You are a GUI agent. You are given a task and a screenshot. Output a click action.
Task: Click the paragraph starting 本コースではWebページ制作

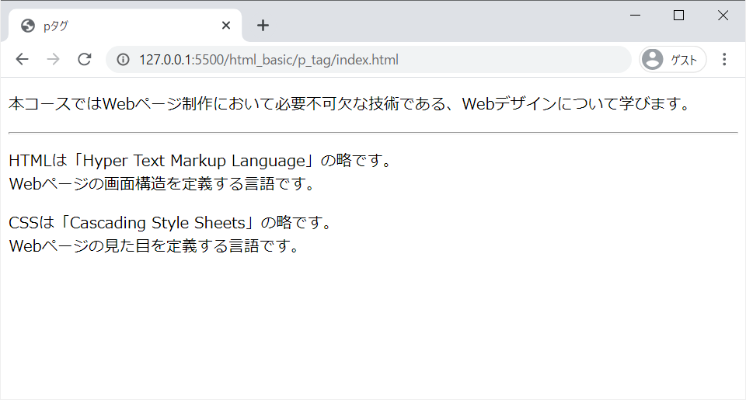(350, 103)
